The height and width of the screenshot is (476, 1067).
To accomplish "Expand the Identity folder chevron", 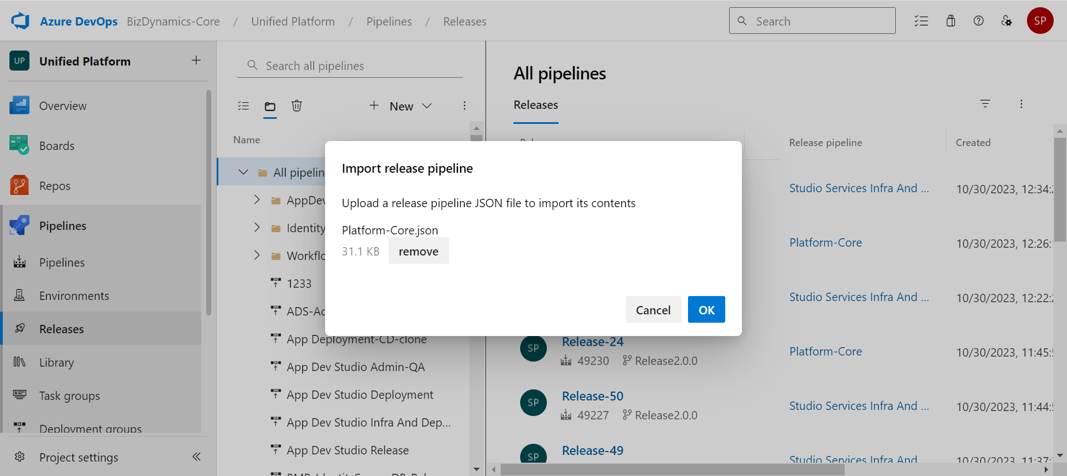I will pos(257,227).
